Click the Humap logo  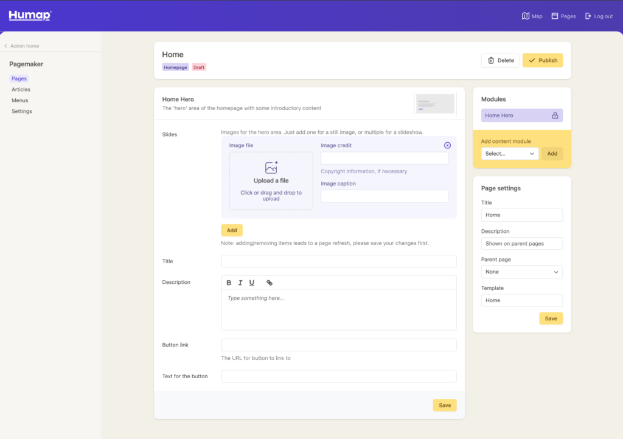pos(30,16)
